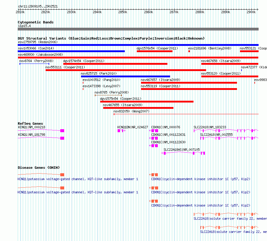Viewport: 267px width, 241px height.
Task: Select the nsv467657 (Itsara2009) red bar
Action: (189, 83)
